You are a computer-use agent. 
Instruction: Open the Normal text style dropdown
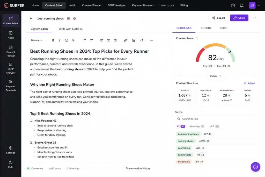[x=36, y=40]
